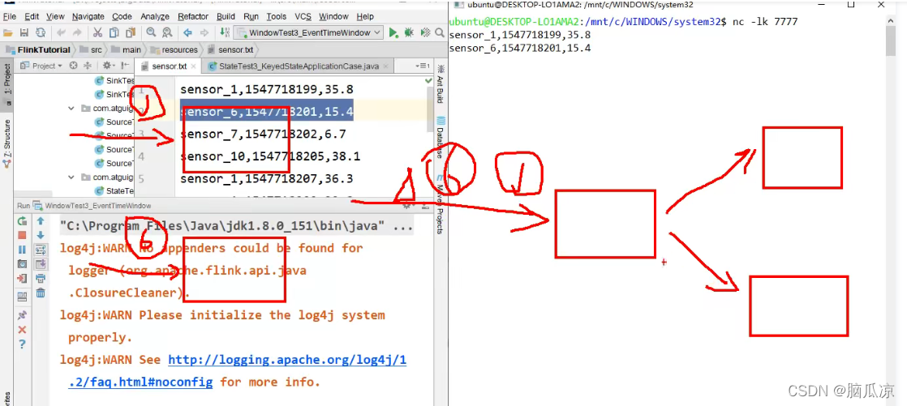Pause output in the Run panel
Screen dimensions: 907x406
coord(22,250)
